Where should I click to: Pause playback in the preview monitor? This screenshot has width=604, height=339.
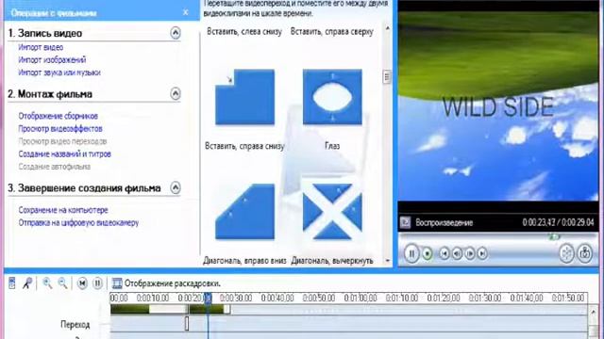tap(411, 253)
